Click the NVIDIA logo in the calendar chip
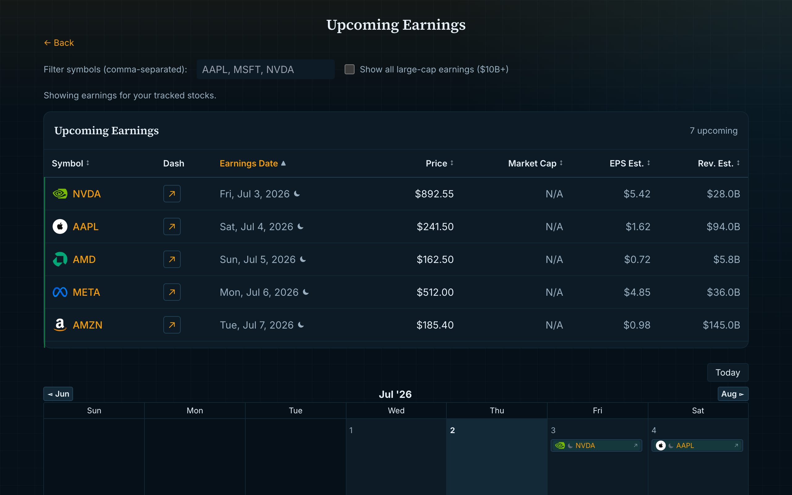 pos(560,445)
